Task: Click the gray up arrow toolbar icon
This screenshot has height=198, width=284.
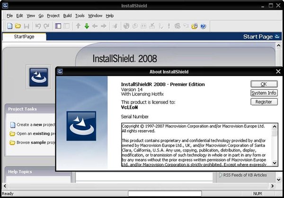Action: pos(78,26)
